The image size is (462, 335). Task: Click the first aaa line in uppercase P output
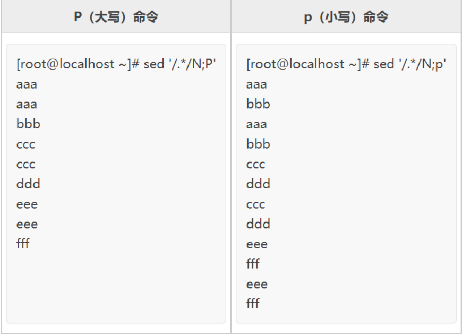(x=27, y=84)
